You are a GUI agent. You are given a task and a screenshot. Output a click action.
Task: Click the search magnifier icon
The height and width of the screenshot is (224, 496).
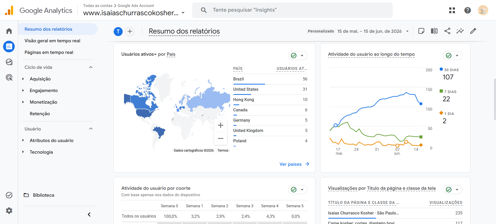[x=204, y=10]
